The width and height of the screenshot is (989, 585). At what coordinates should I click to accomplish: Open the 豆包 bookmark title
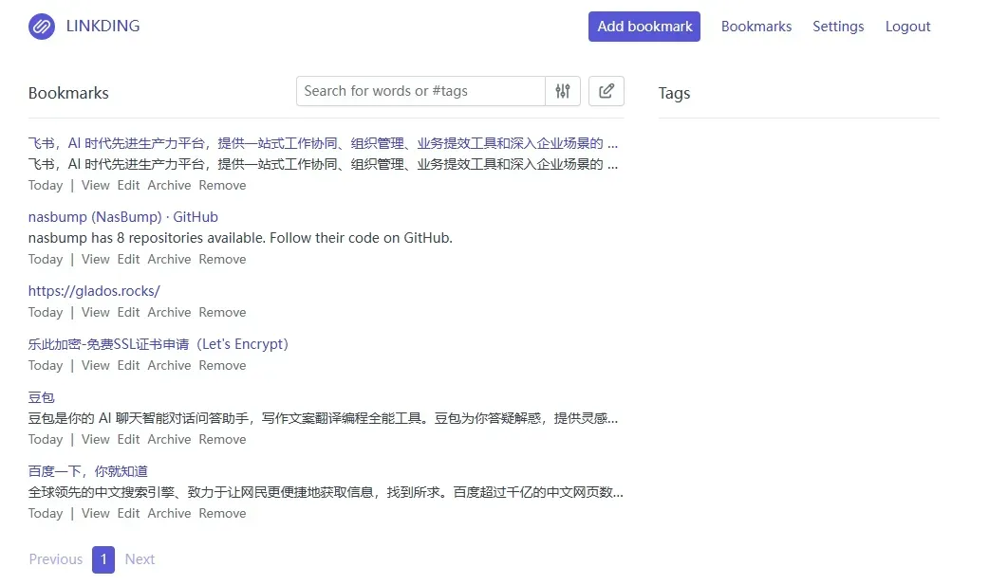coord(42,397)
